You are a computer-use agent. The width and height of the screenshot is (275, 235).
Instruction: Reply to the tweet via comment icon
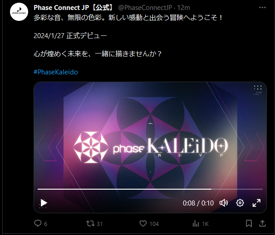point(38,223)
